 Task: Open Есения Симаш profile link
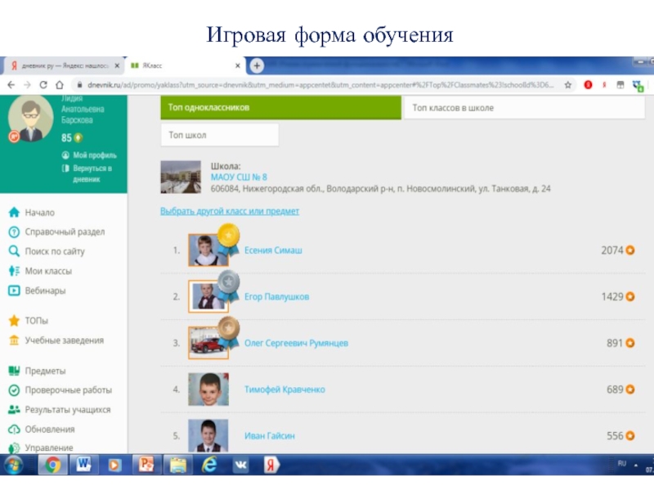tap(273, 250)
